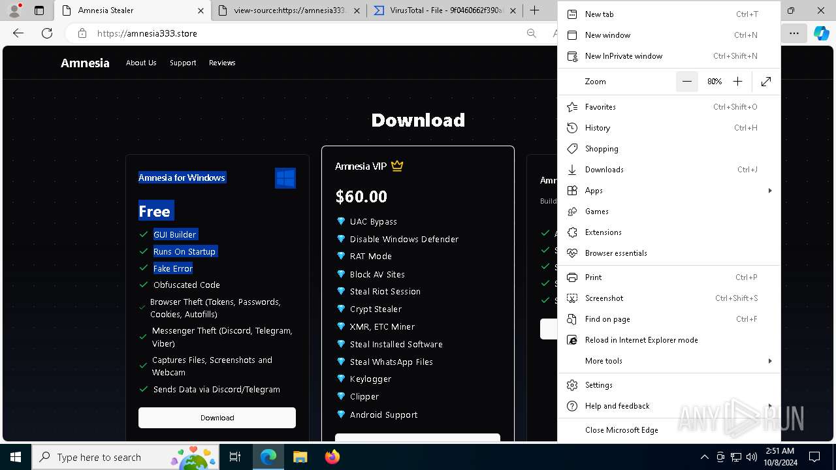Open the Shopping menu entry
The width and height of the screenshot is (836, 470).
669,149
